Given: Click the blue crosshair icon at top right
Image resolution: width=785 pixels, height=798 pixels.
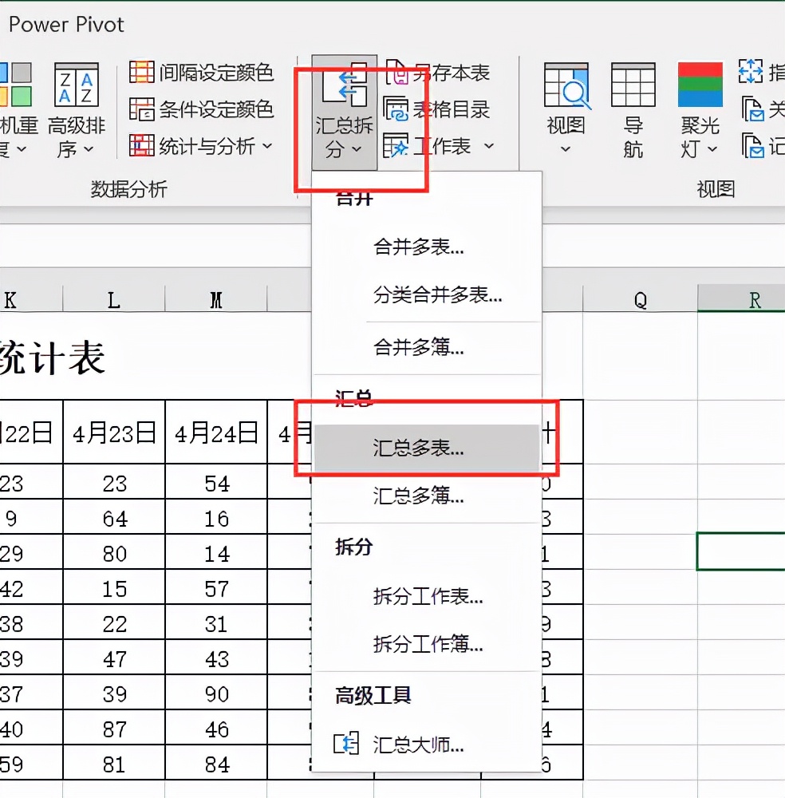Looking at the screenshot, I should pyautogui.click(x=751, y=72).
